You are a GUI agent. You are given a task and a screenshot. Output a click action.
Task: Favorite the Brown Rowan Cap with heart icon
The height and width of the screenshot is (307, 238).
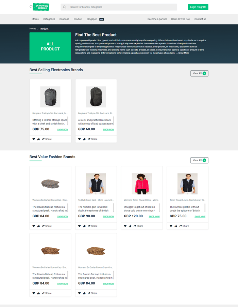[34, 293]
